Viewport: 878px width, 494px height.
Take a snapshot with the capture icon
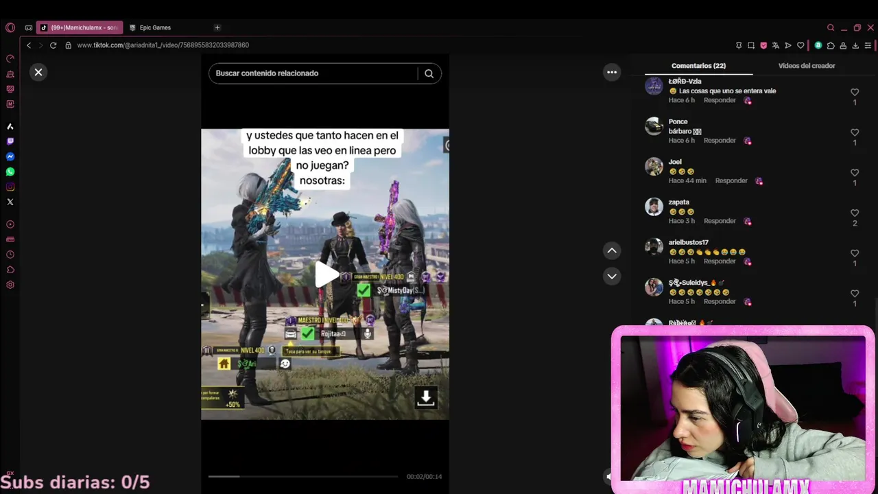751,45
